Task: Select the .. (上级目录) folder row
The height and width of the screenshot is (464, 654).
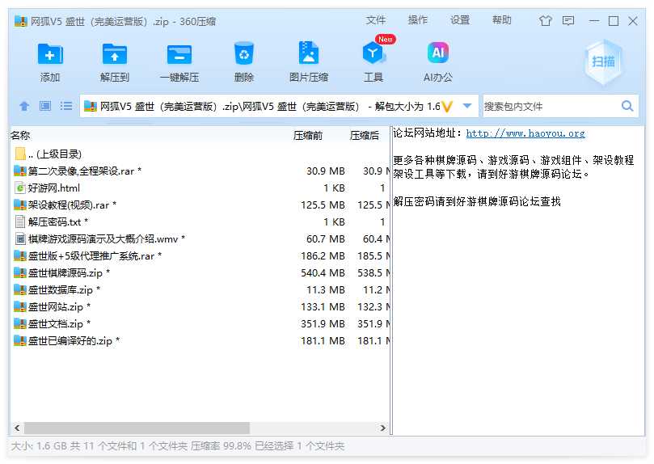Action: (200, 154)
